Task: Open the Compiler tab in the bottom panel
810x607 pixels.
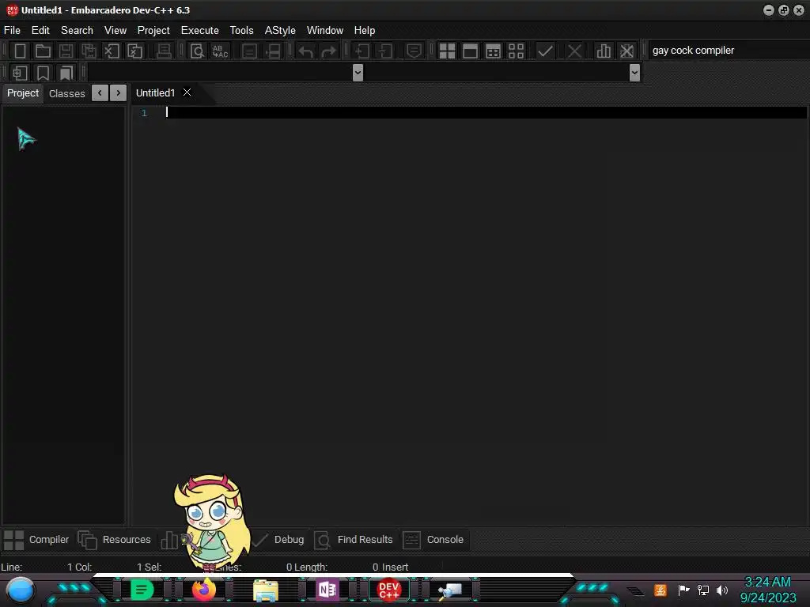Action: point(36,540)
